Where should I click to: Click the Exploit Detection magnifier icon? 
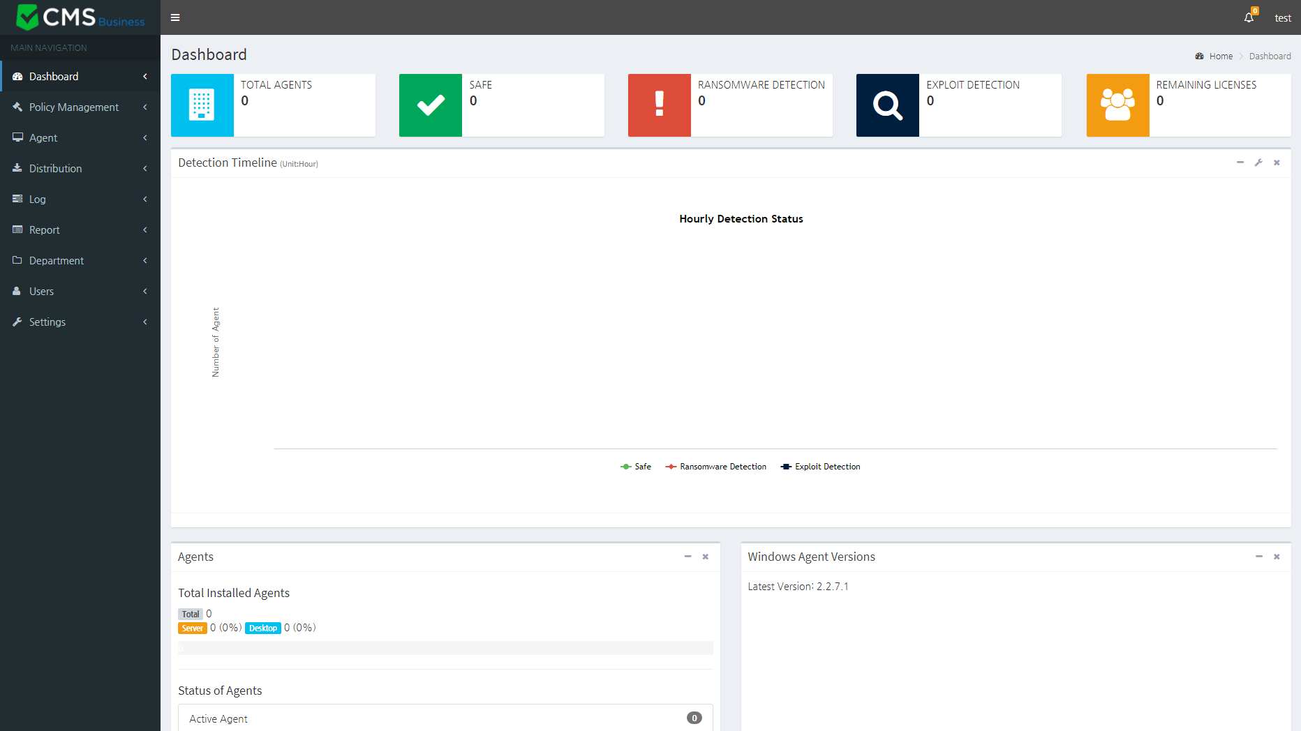click(887, 105)
